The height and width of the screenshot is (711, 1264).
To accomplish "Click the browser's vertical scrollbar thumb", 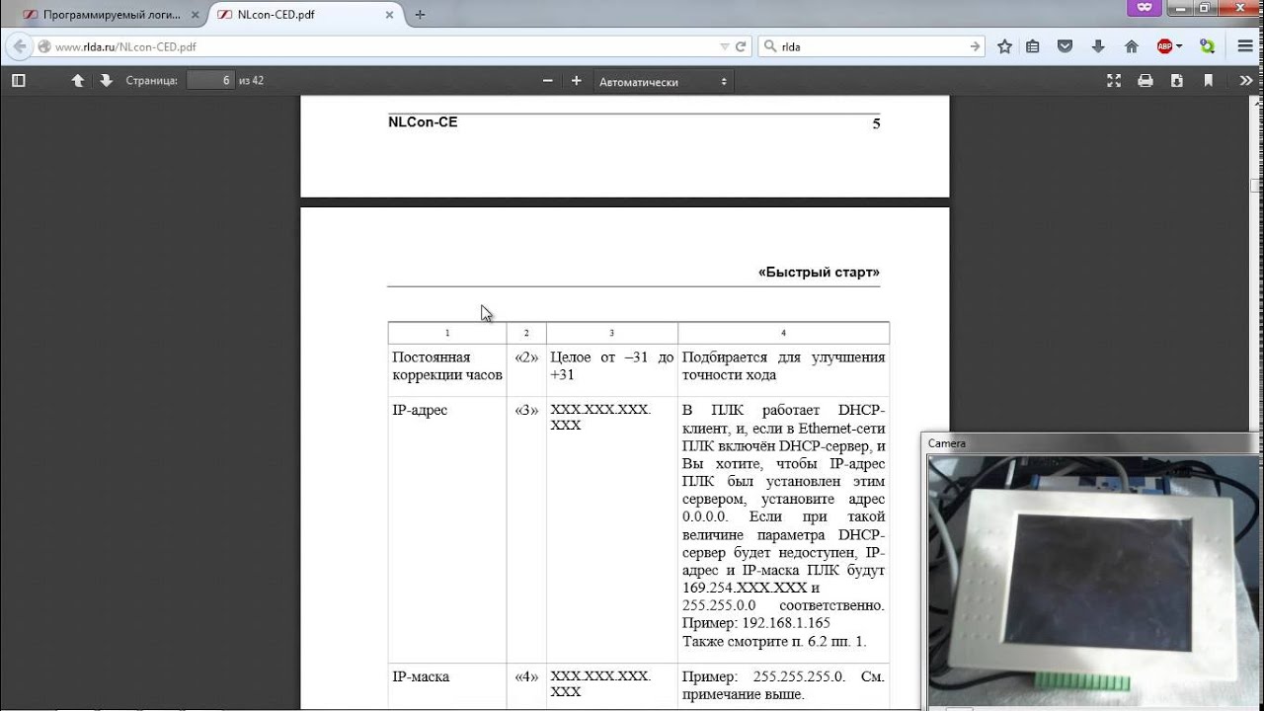I will [x=1256, y=186].
